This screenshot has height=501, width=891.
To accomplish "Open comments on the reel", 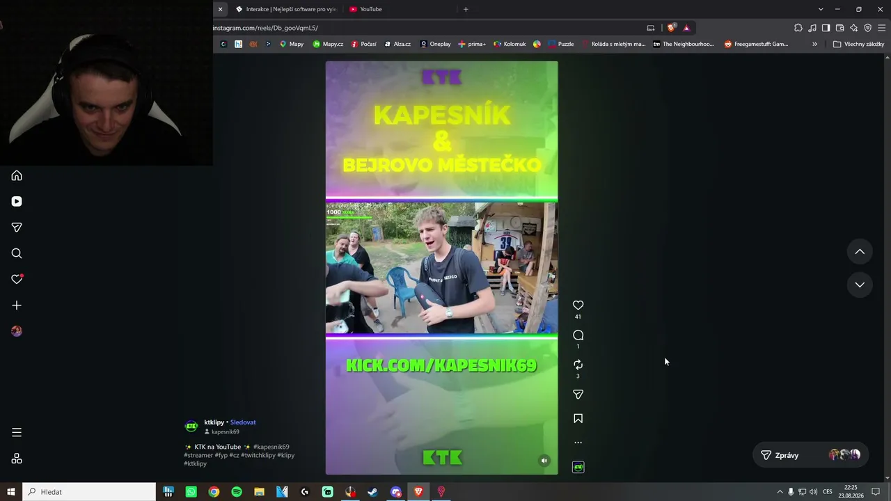I will 578,335.
